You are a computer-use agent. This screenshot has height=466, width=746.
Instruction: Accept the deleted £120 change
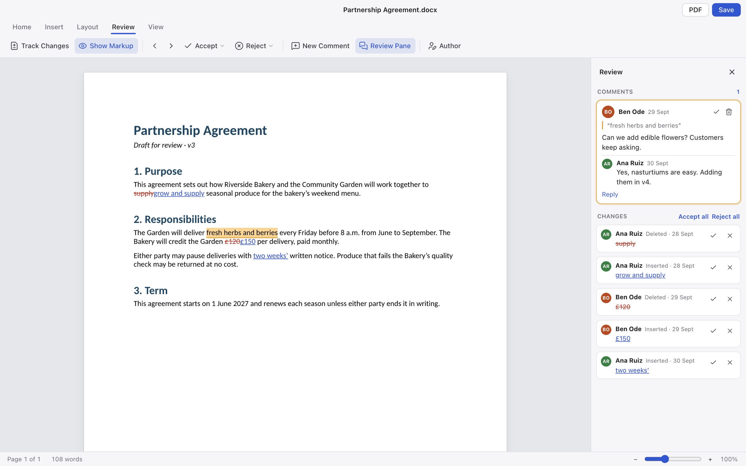[x=713, y=299]
